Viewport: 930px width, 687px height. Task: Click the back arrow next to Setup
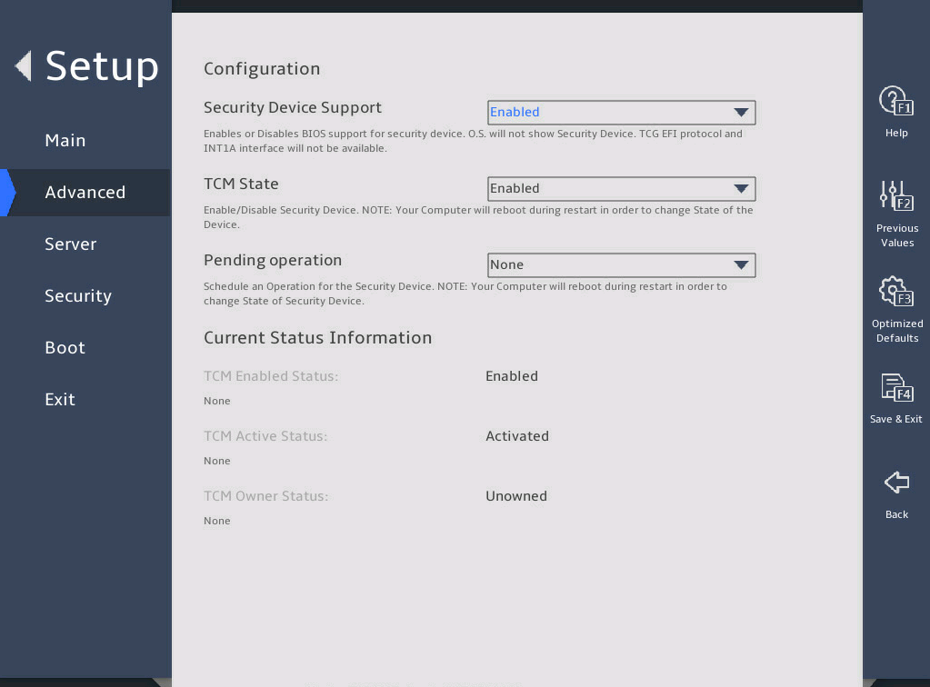point(23,65)
